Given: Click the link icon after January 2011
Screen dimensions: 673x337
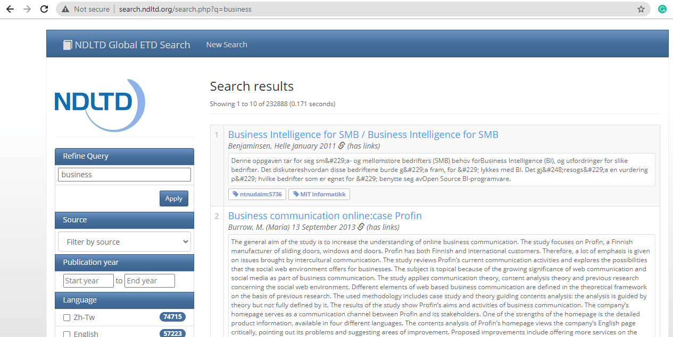Looking at the screenshot, I should [x=342, y=146].
